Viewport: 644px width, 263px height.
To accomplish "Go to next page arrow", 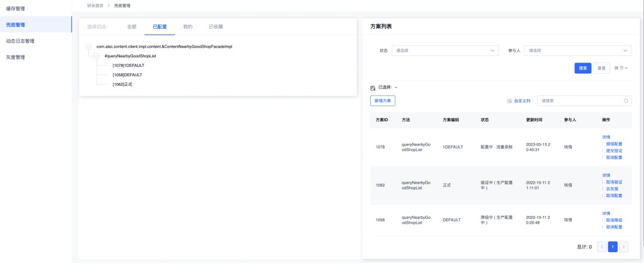I will tap(624, 246).
